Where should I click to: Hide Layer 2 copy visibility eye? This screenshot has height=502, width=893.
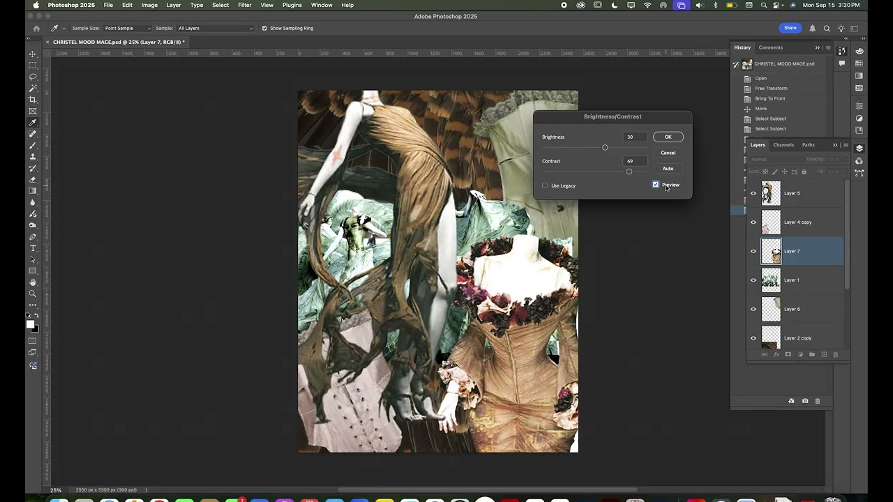[753, 338]
